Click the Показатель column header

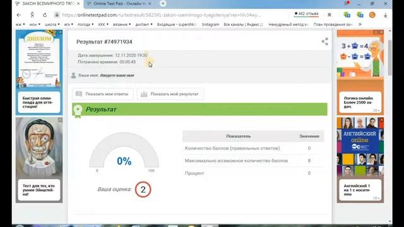(239, 136)
